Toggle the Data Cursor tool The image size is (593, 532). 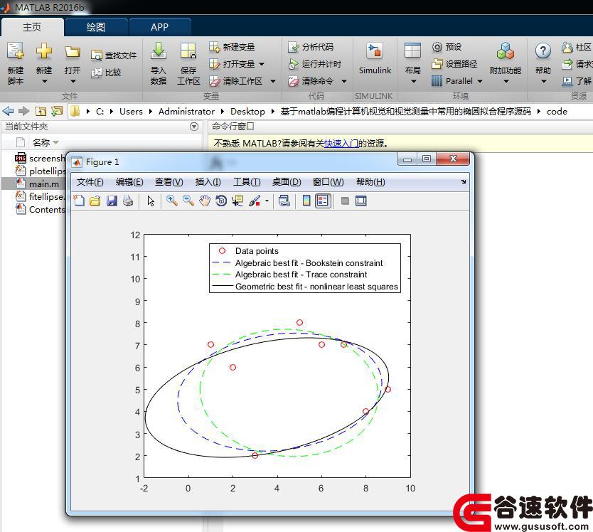[237, 201]
